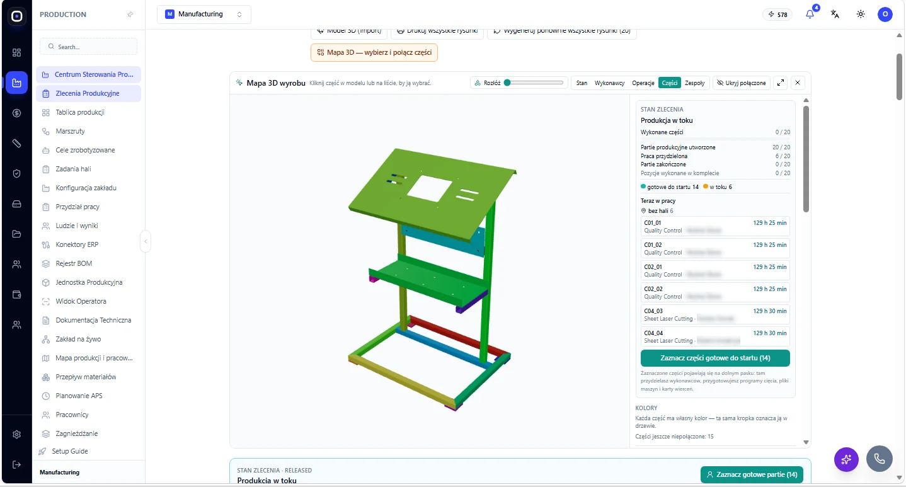Image resolution: width=906 pixels, height=487 pixels.
Task: Switch map view to Stan
Action: [582, 83]
